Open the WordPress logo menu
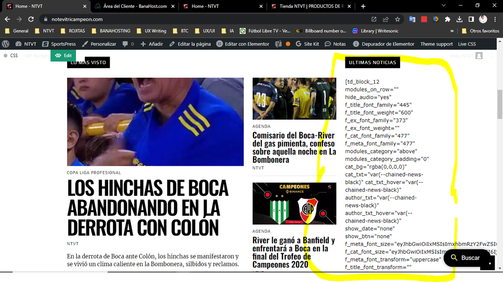This screenshot has width=503, height=282. click(6, 44)
